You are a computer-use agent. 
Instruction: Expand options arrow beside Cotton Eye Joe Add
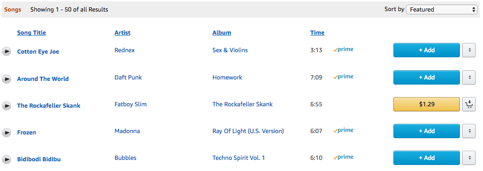click(469, 50)
